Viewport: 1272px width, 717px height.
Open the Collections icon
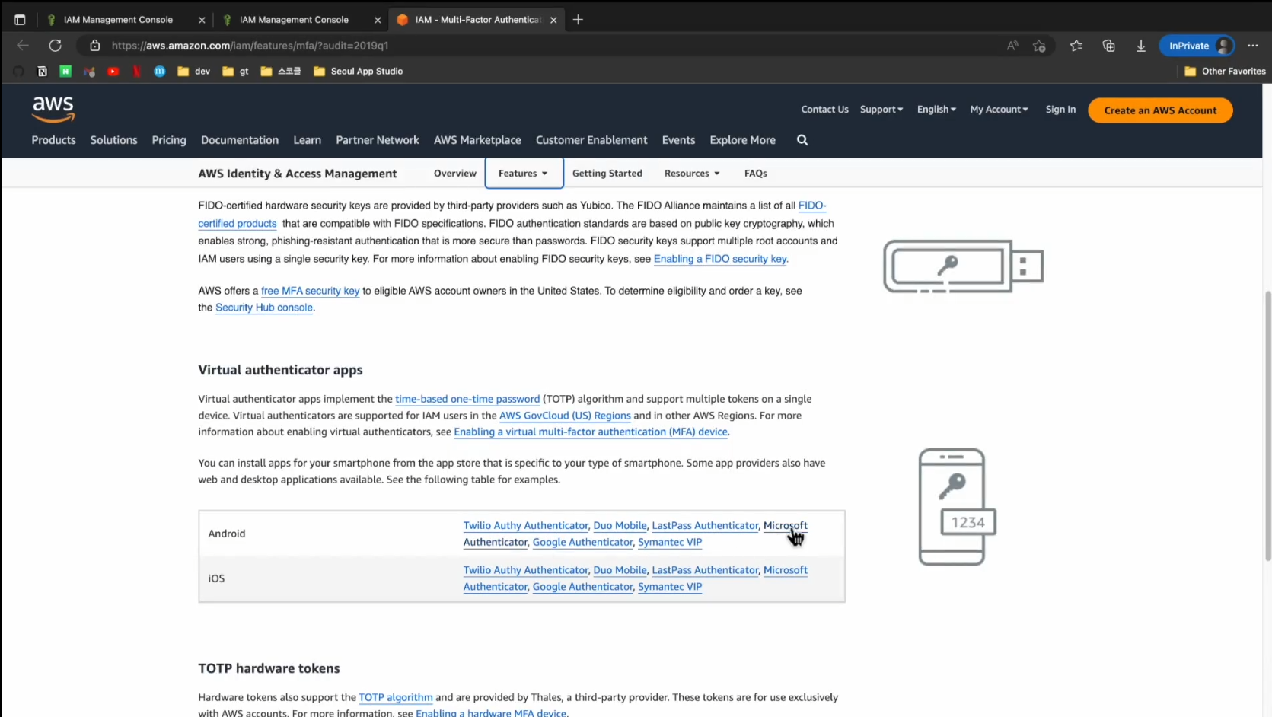pyautogui.click(x=1108, y=46)
